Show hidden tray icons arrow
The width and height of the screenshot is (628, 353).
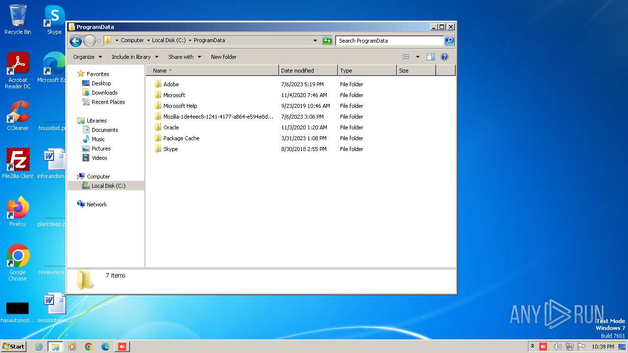pyautogui.click(x=532, y=347)
